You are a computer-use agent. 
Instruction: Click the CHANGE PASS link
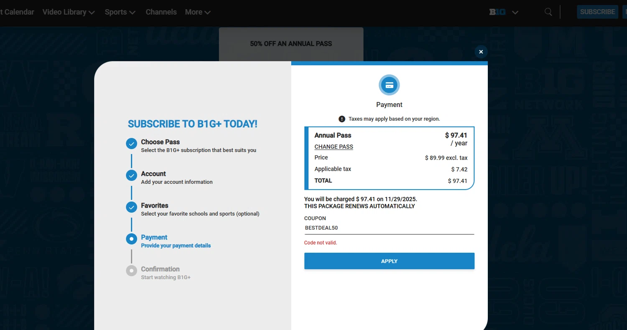click(x=334, y=147)
